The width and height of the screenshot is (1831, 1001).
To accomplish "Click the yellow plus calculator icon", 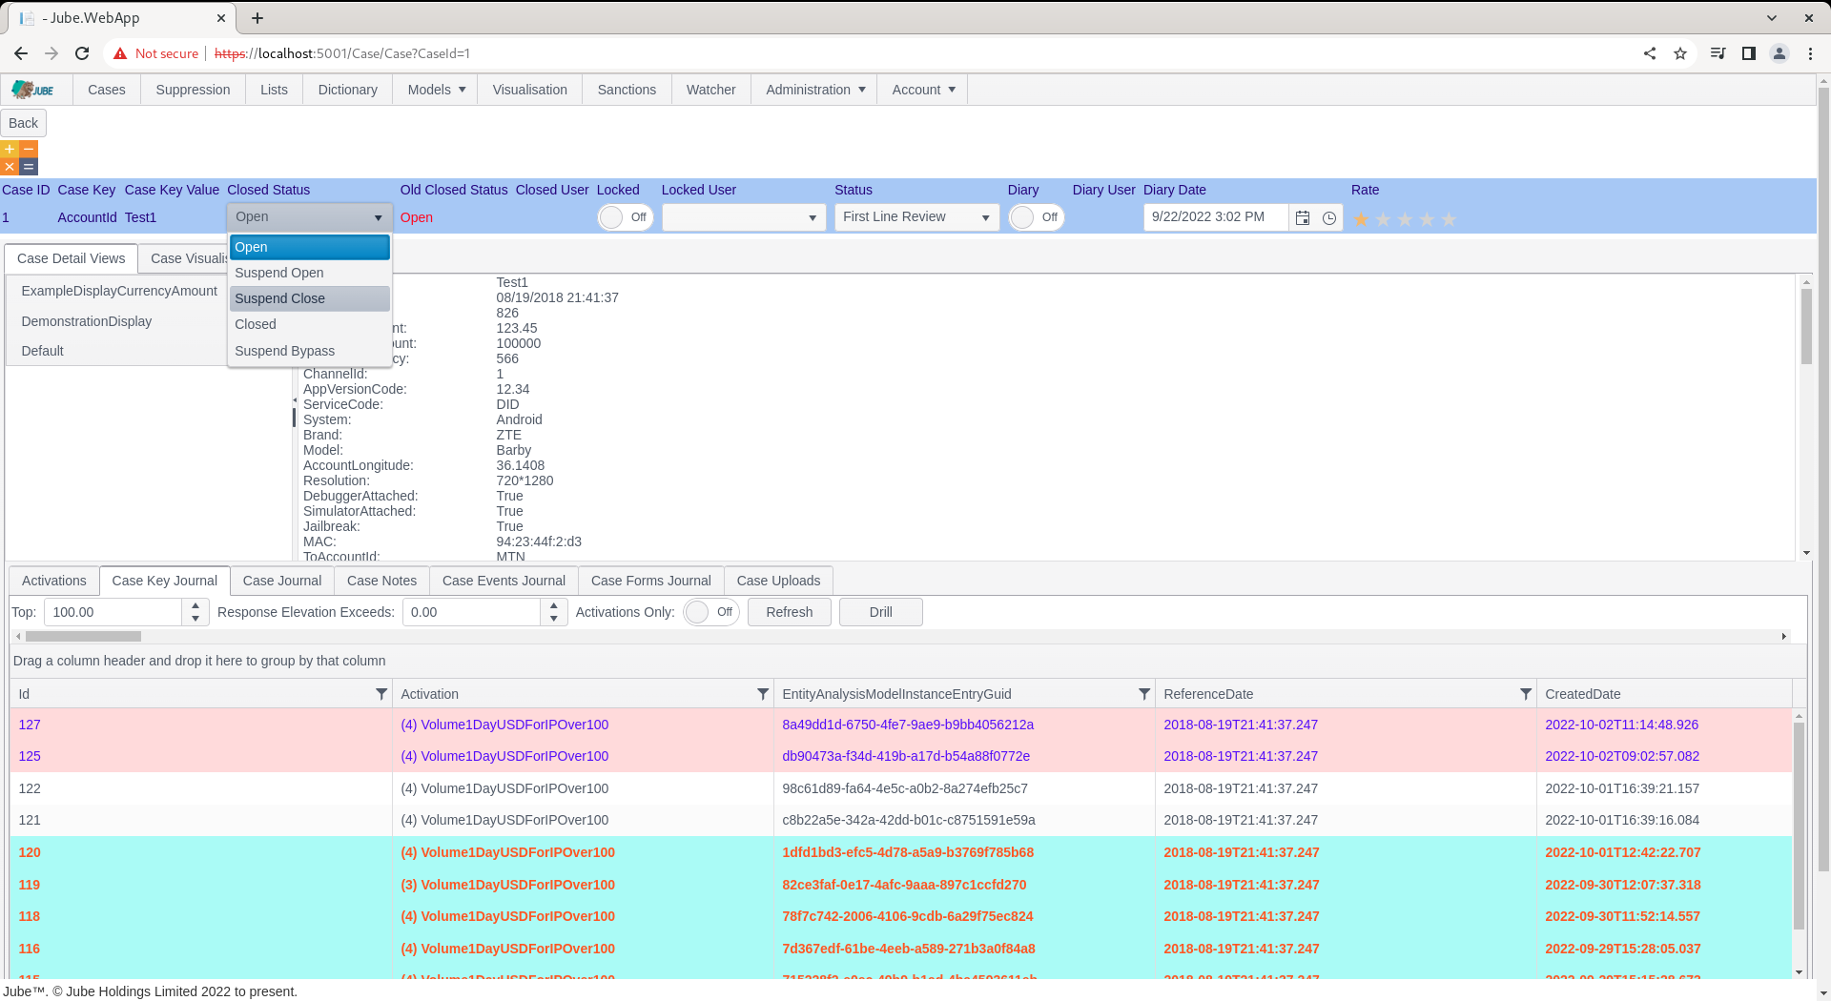I will 10,150.
